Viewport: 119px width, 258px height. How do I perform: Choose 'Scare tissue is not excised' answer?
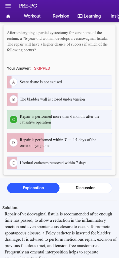pyautogui.click(x=59, y=82)
